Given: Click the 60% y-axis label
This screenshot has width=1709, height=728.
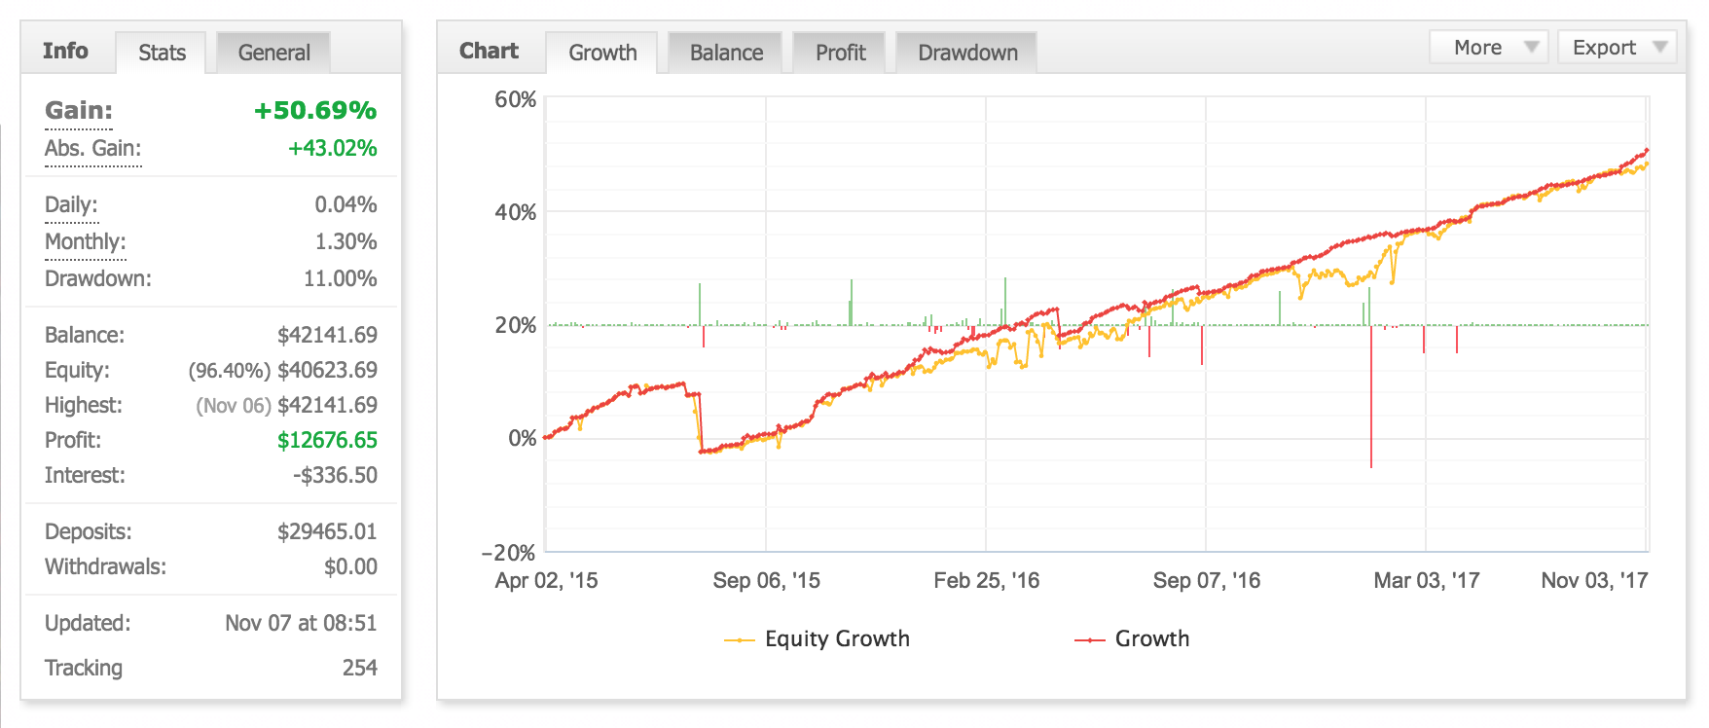Looking at the screenshot, I should coord(515,100).
